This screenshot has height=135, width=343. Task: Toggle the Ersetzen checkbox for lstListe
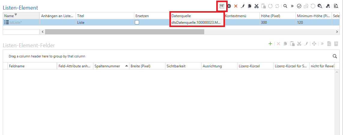[x=137, y=22]
